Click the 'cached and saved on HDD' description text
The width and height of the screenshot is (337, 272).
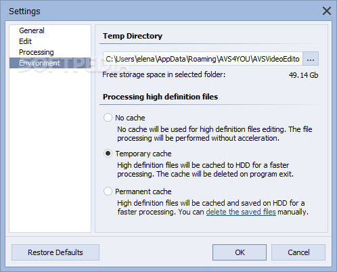[212, 208]
